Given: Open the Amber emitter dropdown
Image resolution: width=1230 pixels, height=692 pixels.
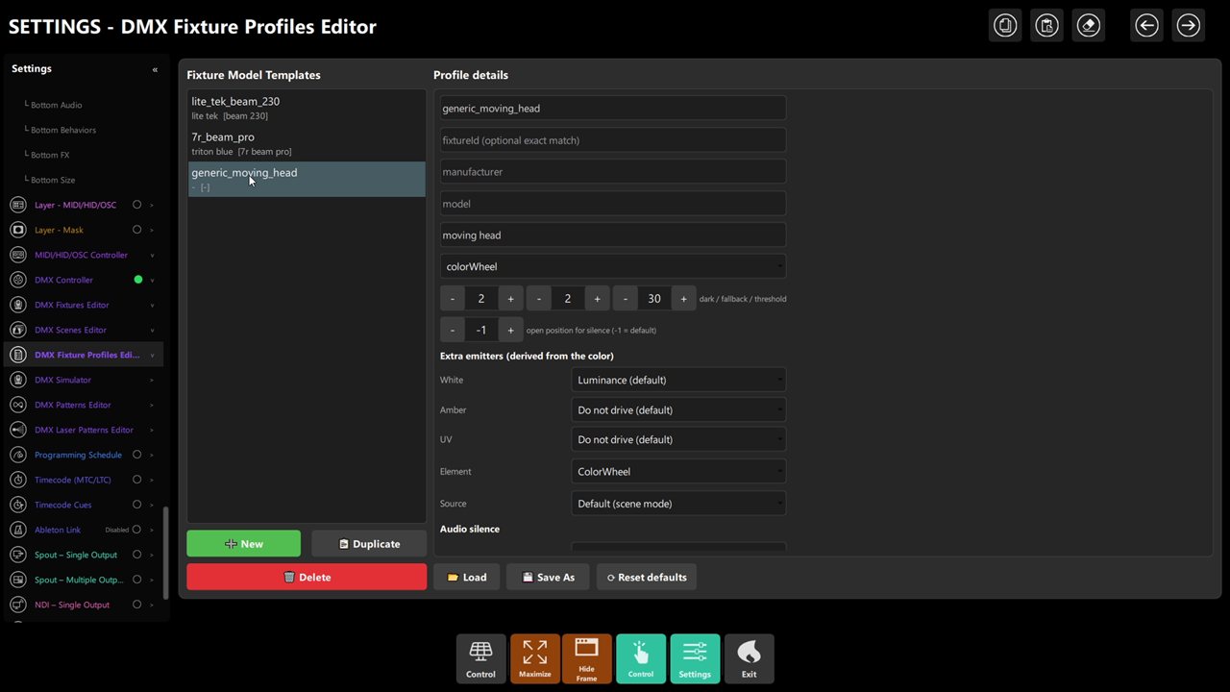Looking at the screenshot, I should pos(678,409).
